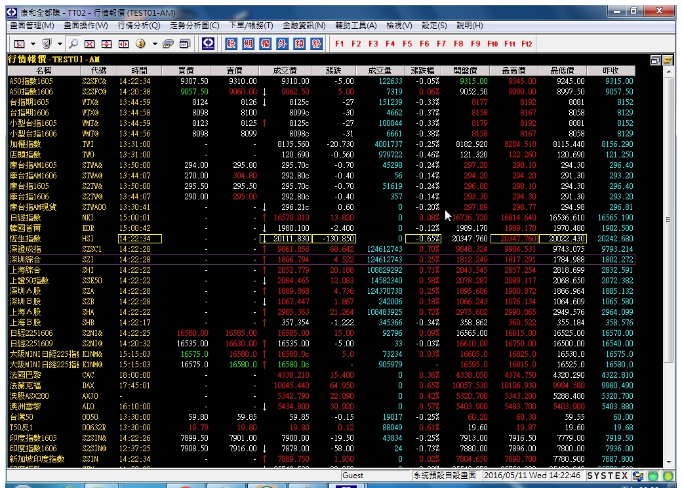Image resolution: width=682 pixels, height=488 pixels.
Task: Click the green dollar status indicator icon
Action: coord(668,476)
